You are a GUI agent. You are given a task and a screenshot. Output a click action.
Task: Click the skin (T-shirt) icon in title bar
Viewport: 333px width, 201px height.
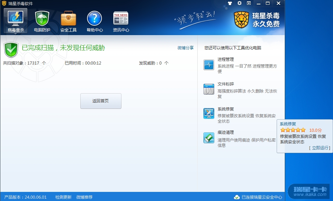click(230, 3)
